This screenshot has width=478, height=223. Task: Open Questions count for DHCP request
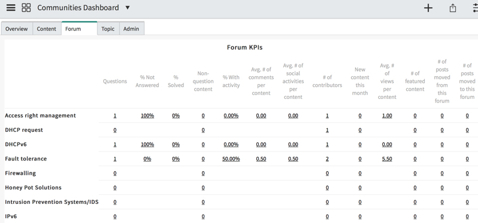click(115, 130)
